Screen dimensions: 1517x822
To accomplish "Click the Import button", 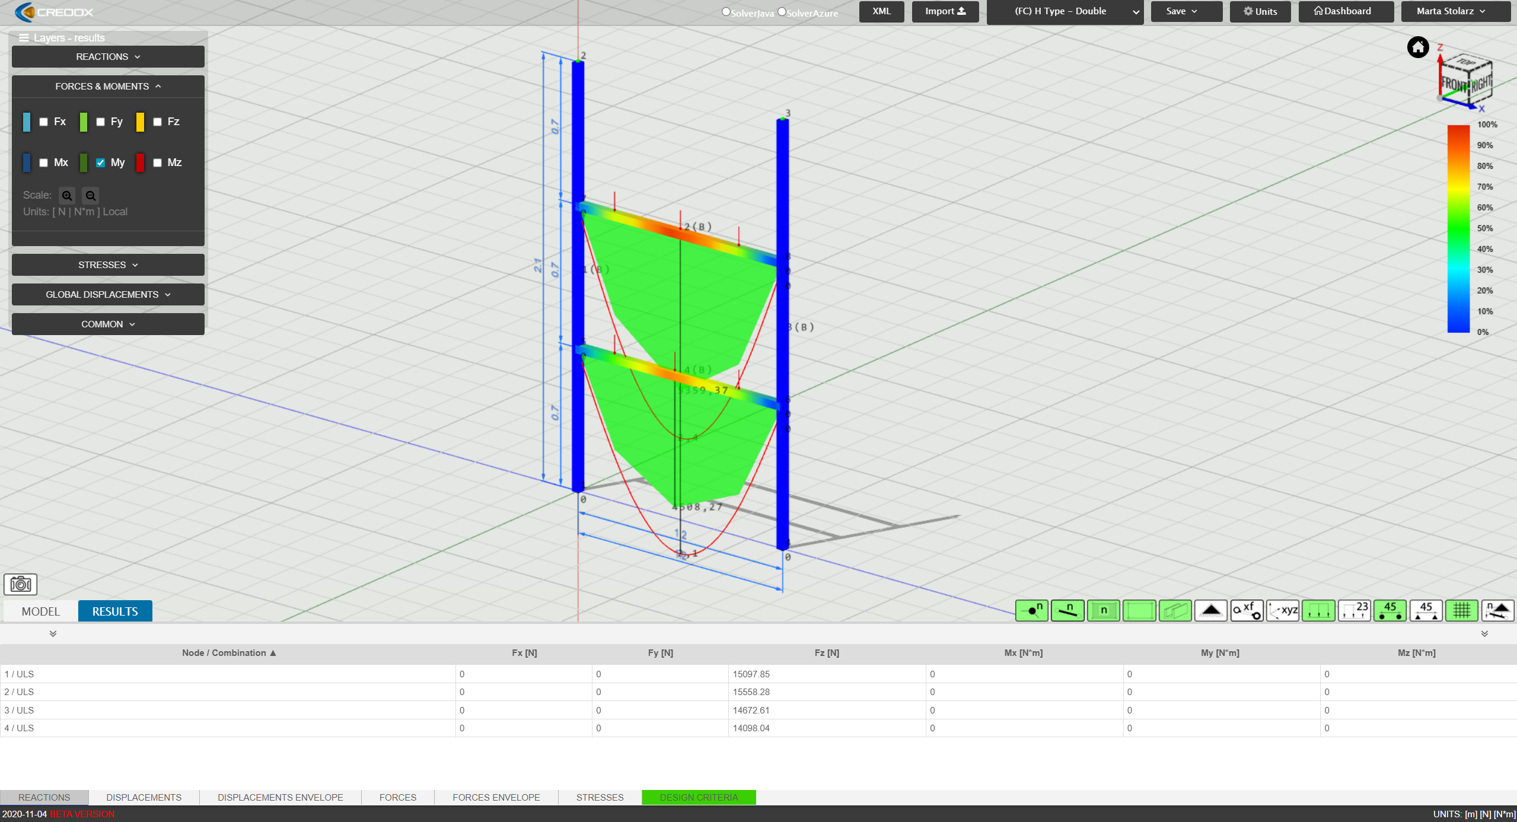I will pos(944,11).
